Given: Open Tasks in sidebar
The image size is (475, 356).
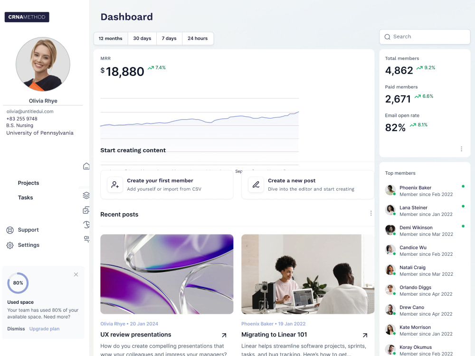Looking at the screenshot, I should [x=26, y=197].
